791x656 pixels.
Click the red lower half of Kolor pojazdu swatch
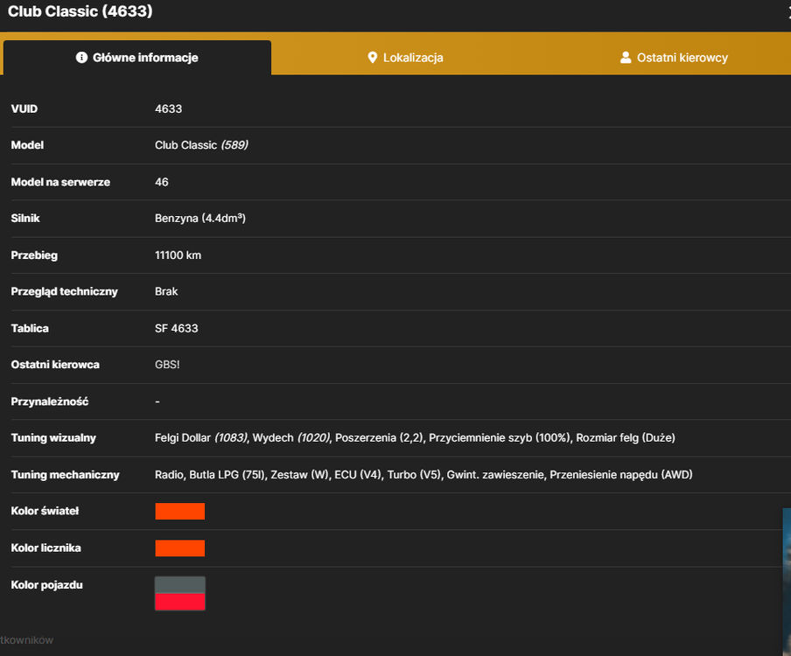click(179, 602)
